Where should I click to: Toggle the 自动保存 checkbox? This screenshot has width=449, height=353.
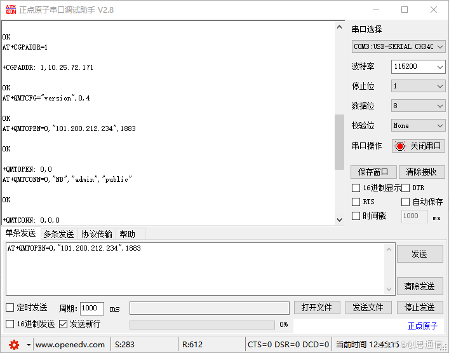tap(405, 202)
